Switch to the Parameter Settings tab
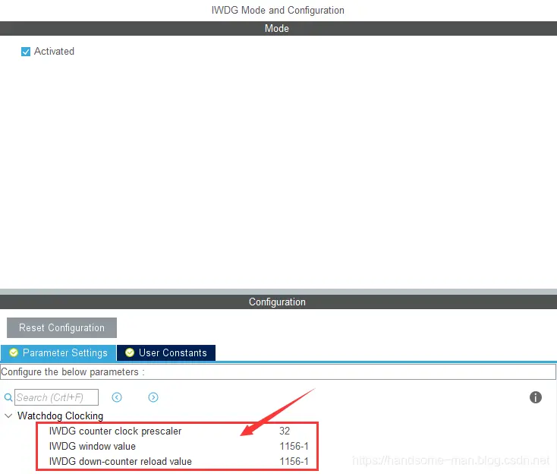 (x=58, y=352)
